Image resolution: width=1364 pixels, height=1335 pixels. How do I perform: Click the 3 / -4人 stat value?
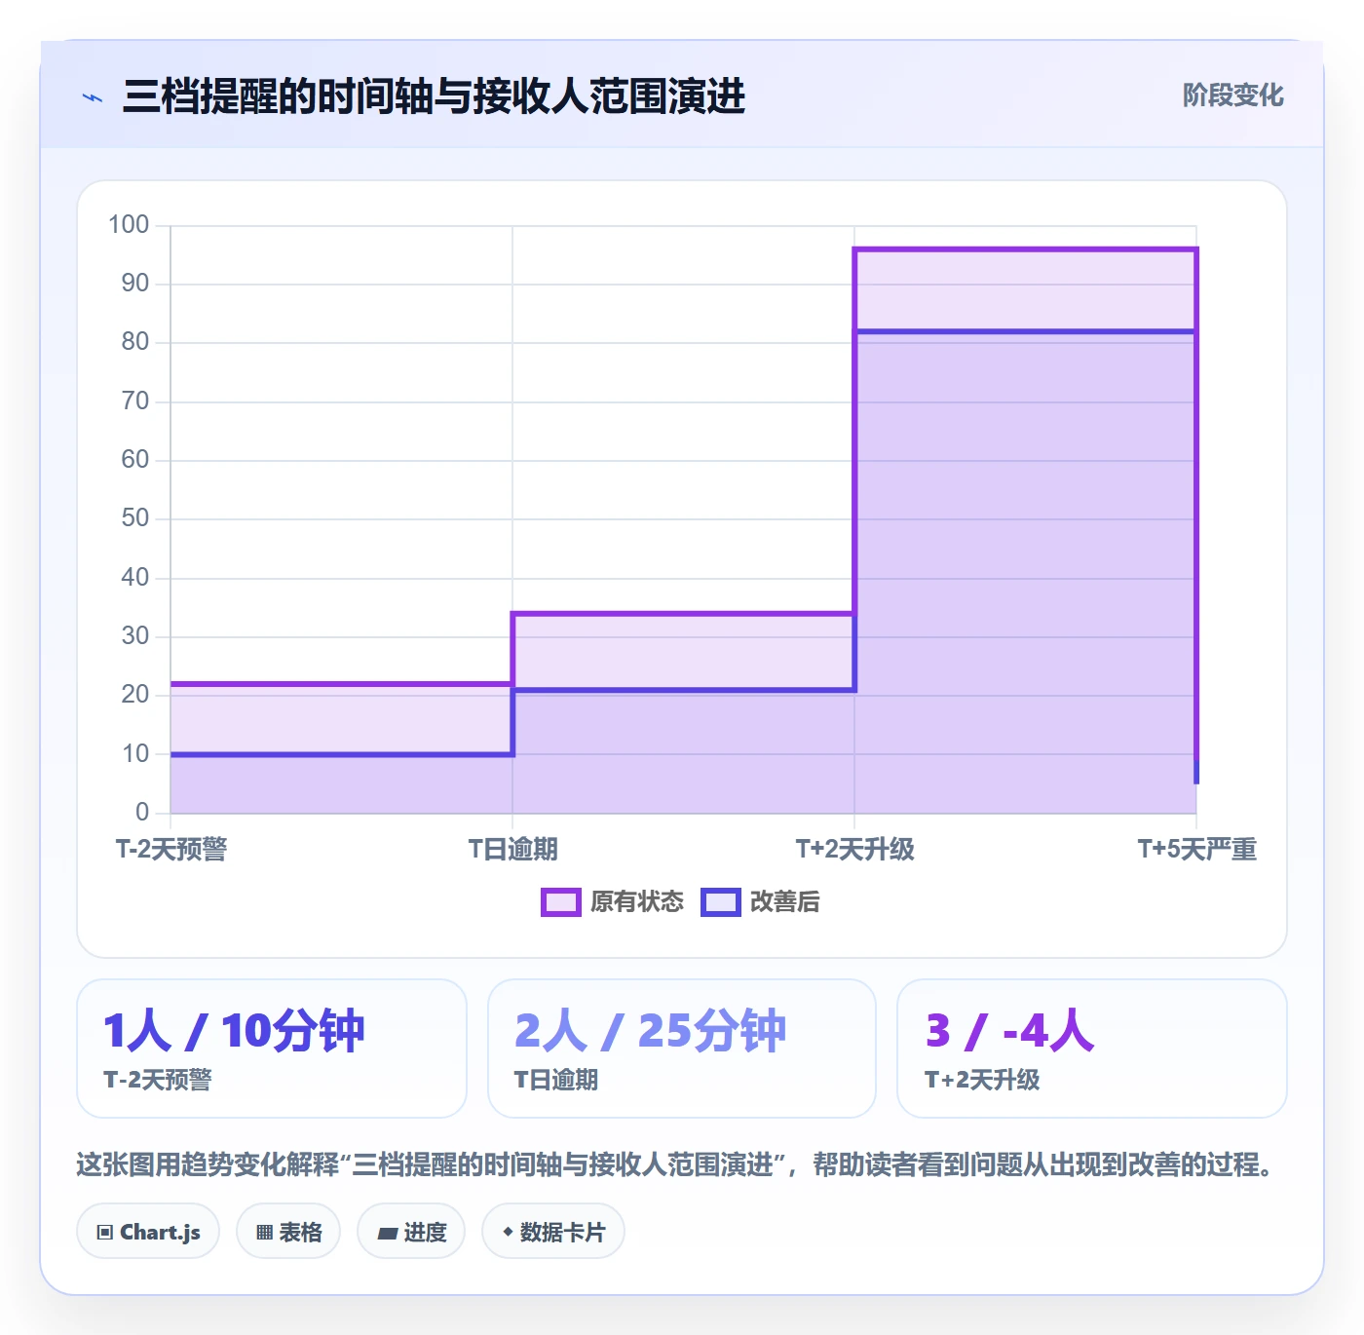coord(1009,1030)
